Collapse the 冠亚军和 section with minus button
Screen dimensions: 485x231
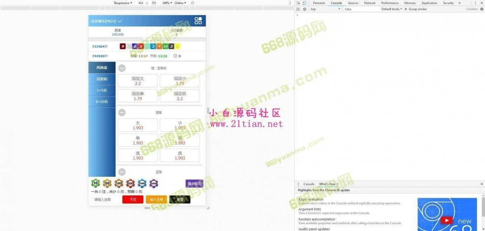coord(122,68)
